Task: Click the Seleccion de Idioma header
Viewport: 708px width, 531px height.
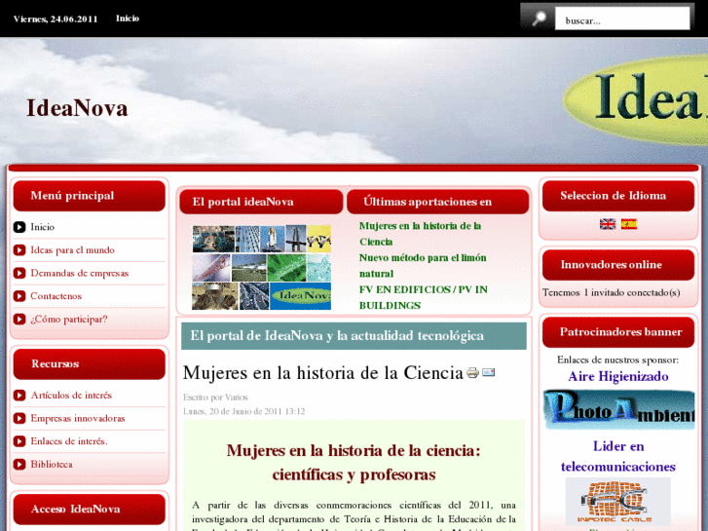Action: (x=618, y=196)
